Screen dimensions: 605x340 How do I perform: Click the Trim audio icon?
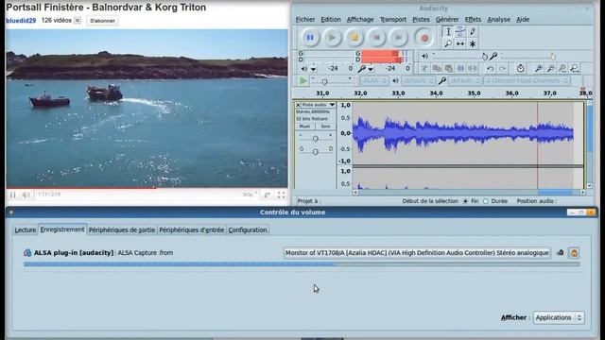pyautogui.click(x=460, y=69)
